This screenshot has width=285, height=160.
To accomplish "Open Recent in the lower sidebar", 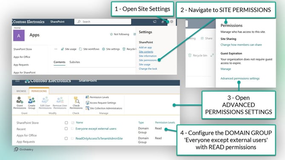I will [x=21, y=129].
